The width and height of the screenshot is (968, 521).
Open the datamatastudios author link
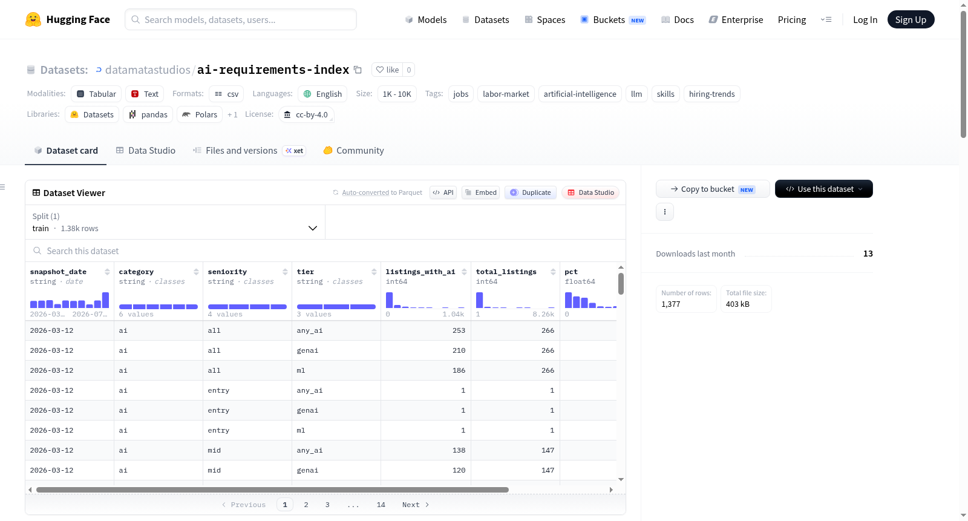(x=148, y=70)
